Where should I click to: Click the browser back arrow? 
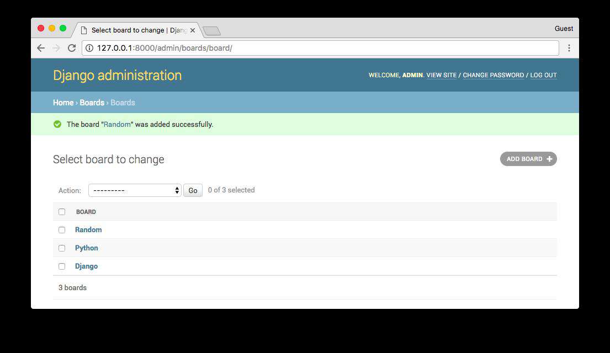pyautogui.click(x=41, y=48)
